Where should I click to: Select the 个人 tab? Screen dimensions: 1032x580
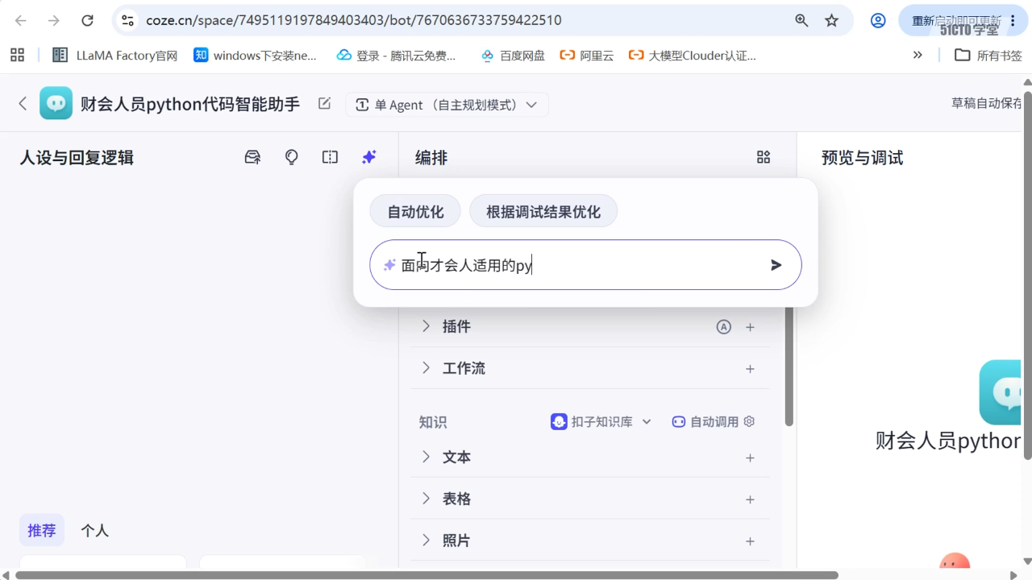pos(94,530)
